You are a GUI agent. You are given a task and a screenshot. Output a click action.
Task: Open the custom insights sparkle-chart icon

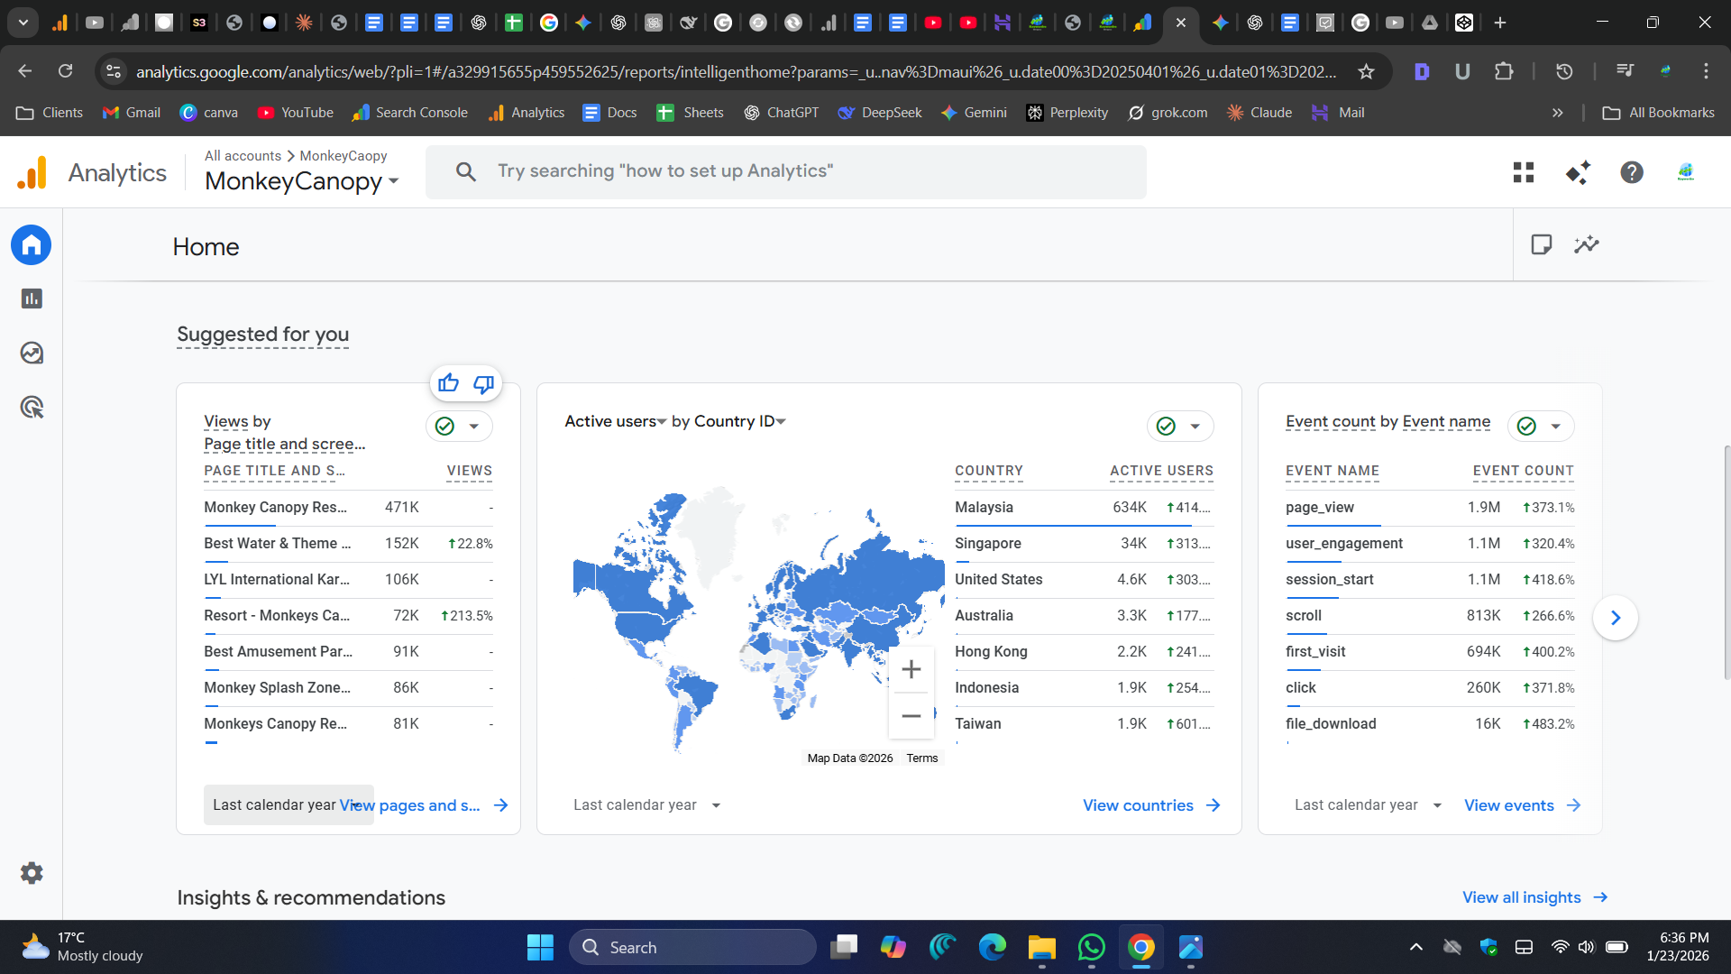1588,244
